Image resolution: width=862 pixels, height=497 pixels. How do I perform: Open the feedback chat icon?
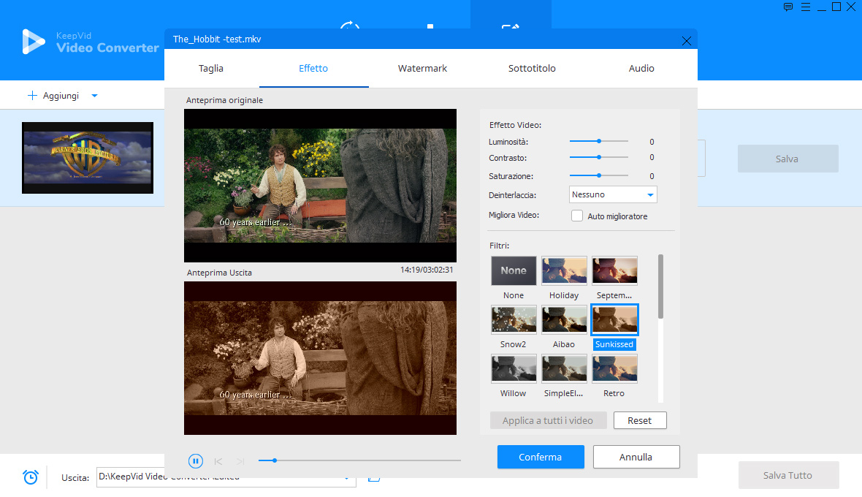tap(787, 7)
